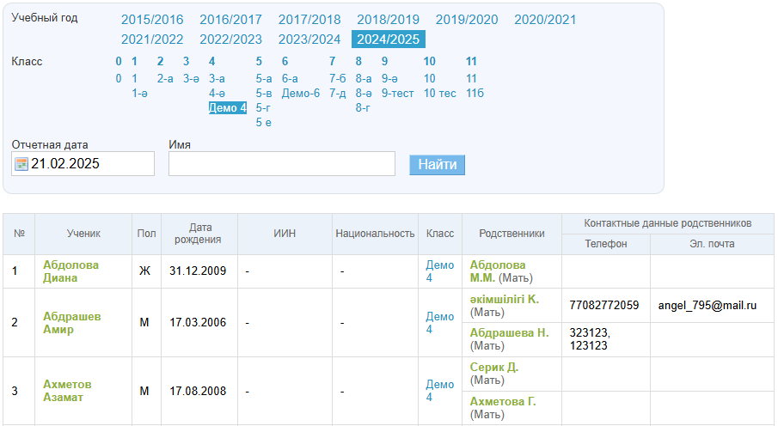The height and width of the screenshot is (426, 778).
Task: Click the Имя name input field
Action: pyautogui.click(x=281, y=164)
